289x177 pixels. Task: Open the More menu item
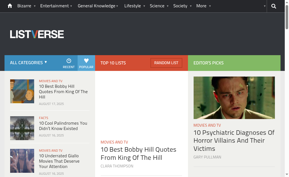(201, 6)
